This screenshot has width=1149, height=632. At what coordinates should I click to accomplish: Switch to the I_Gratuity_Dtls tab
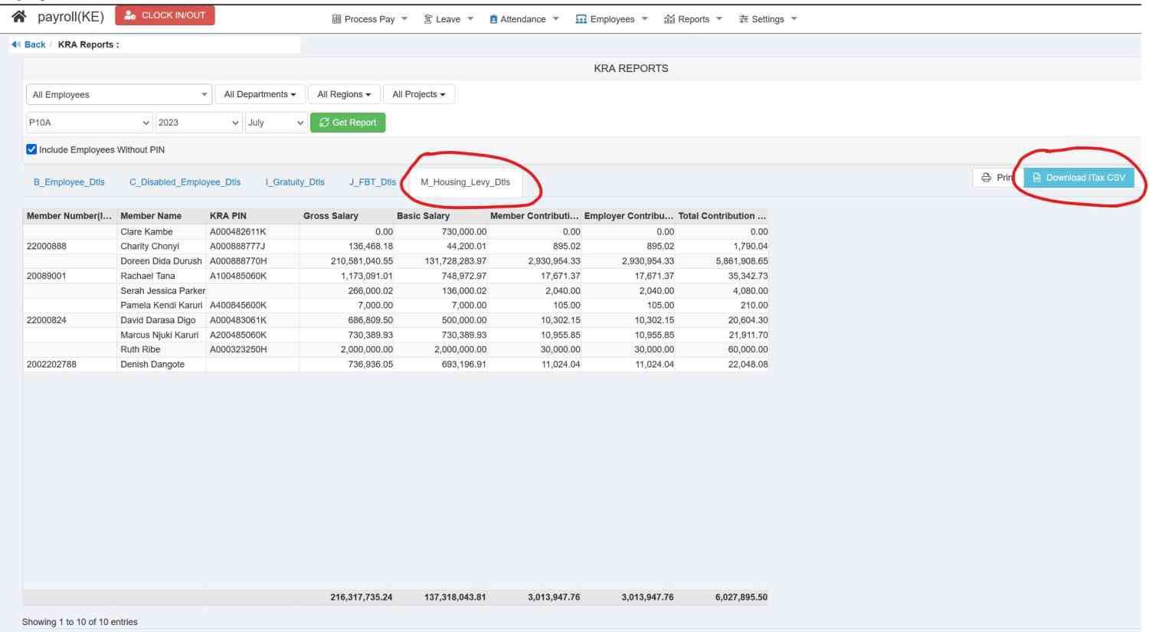click(295, 182)
